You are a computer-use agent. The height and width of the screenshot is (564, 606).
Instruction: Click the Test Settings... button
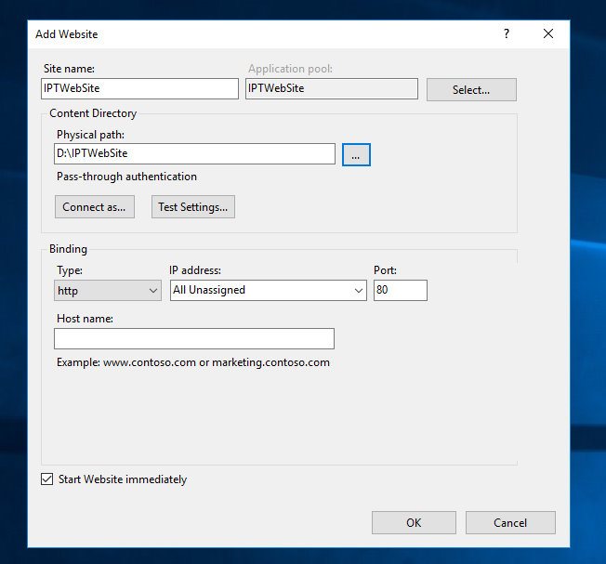pyautogui.click(x=193, y=207)
